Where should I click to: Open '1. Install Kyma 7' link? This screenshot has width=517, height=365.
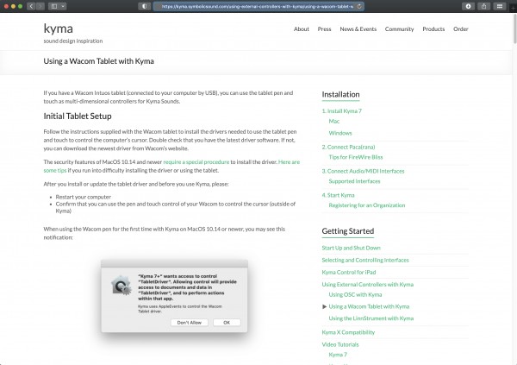coord(341,111)
